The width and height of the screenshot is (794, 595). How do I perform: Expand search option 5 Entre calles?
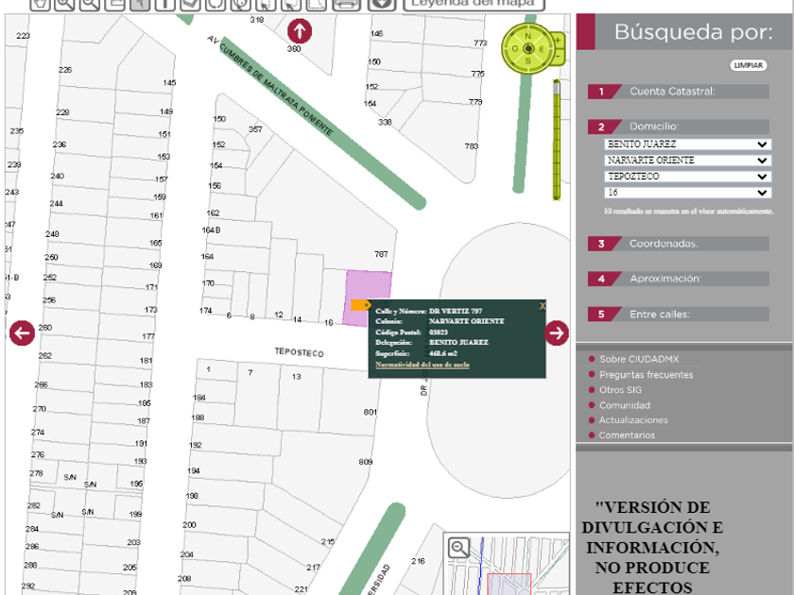pyautogui.click(x=678, y=314)
